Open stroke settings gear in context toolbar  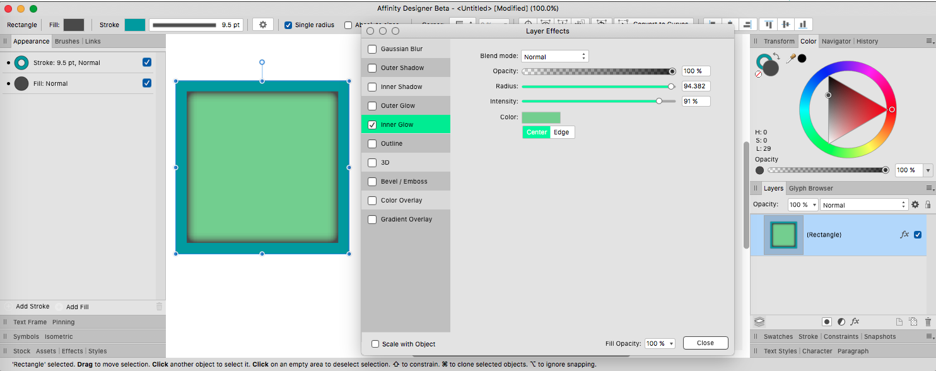point(263,24)
